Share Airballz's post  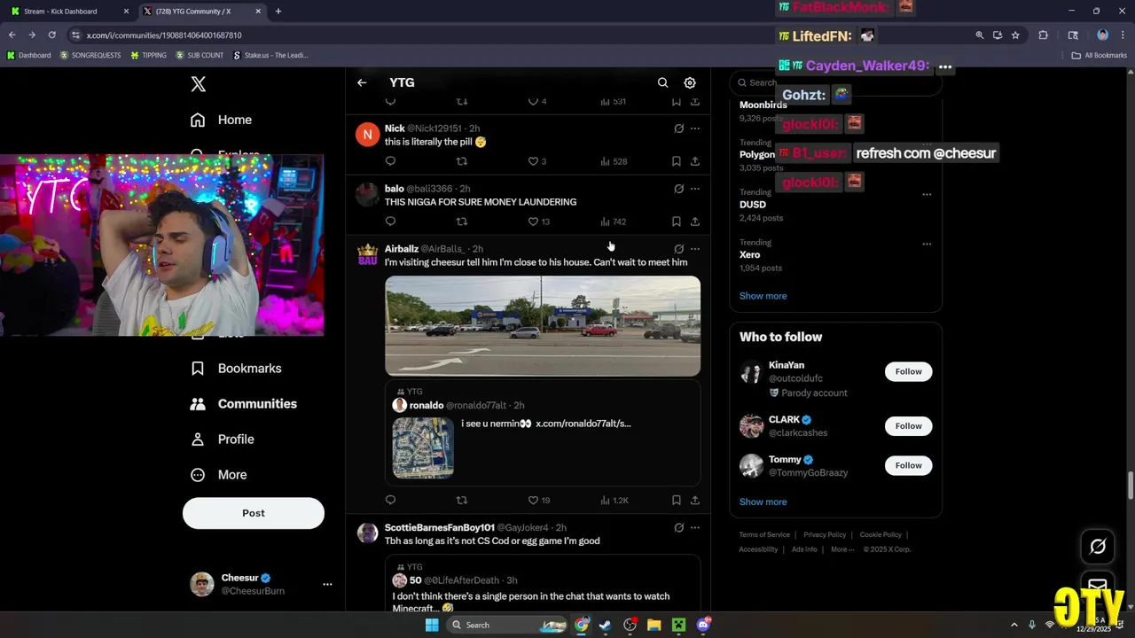pos(695,501)
